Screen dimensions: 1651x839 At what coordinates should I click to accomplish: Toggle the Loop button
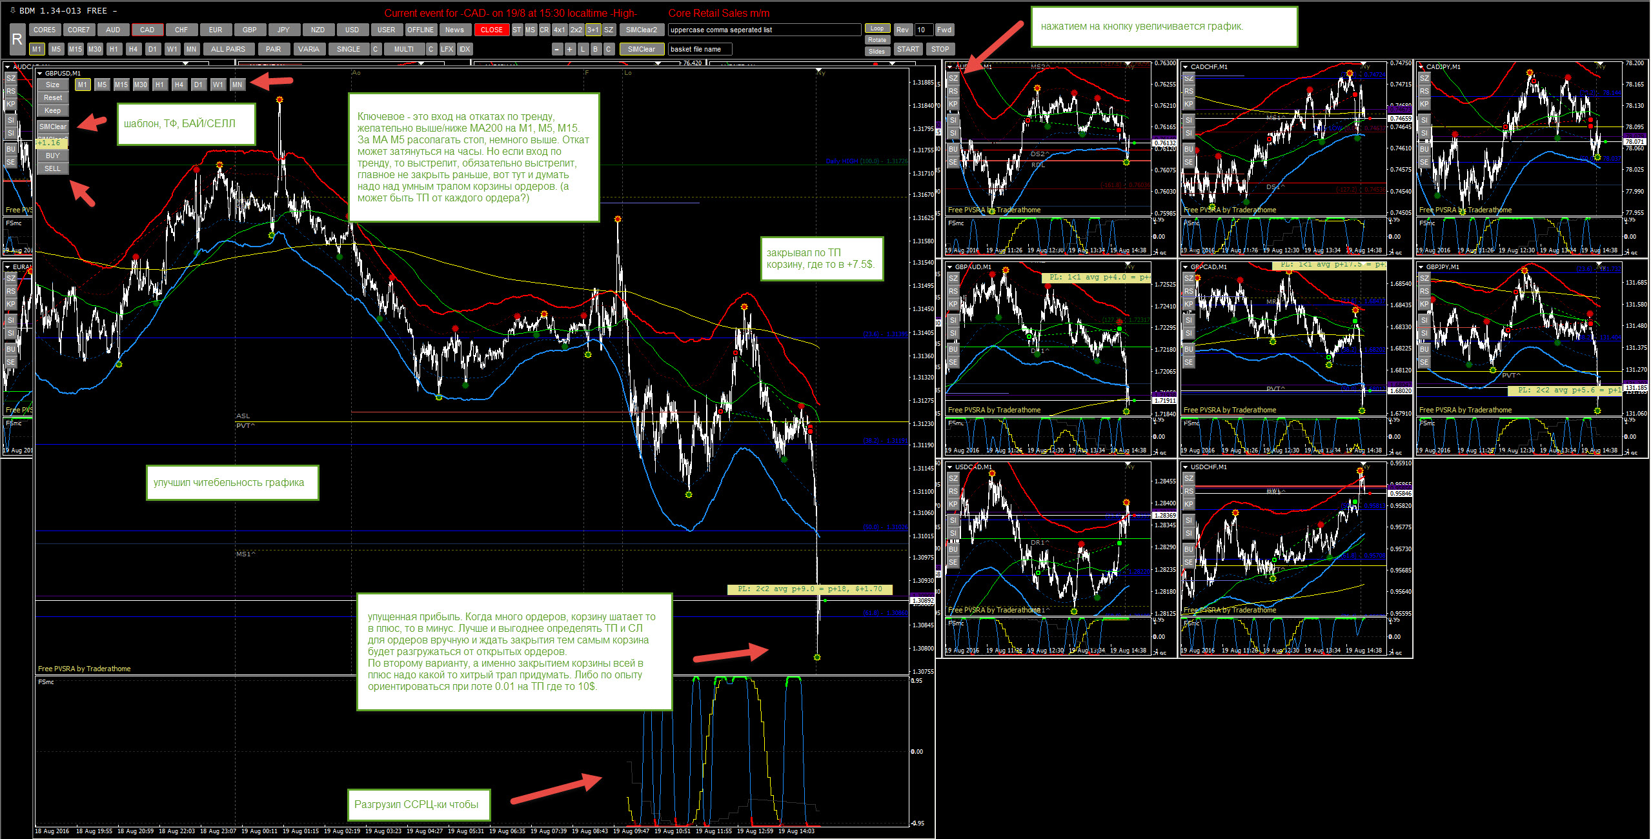click(x=877, y=28)
